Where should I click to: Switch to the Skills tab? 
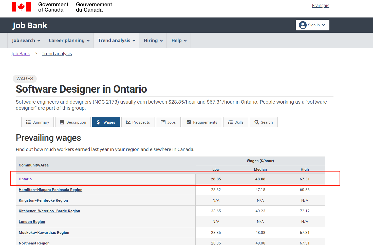point(236,122)
